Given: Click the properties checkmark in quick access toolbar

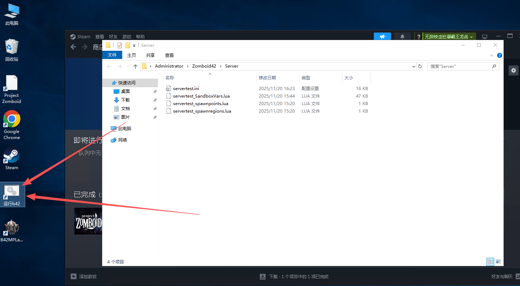Looking at the screenshot, I should pos(120,45).
